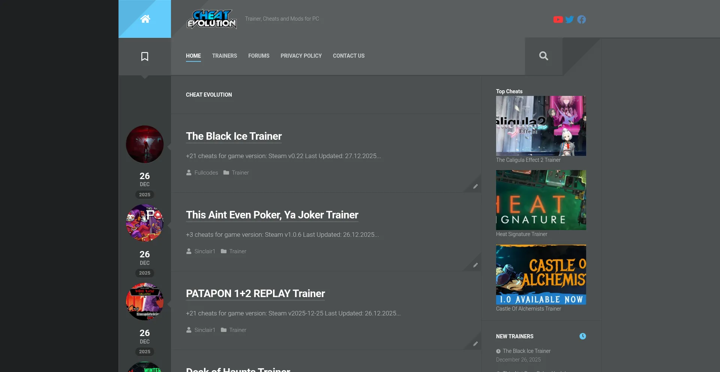Click the bookmark icon in sidebar
720x372 pixels.
point(145,57)
